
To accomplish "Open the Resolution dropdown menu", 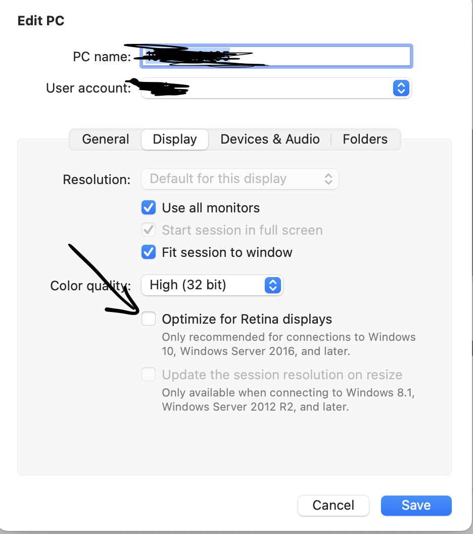I will 240,179.
